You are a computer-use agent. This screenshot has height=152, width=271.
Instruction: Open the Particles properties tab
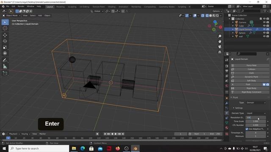[x=227, y=108]
